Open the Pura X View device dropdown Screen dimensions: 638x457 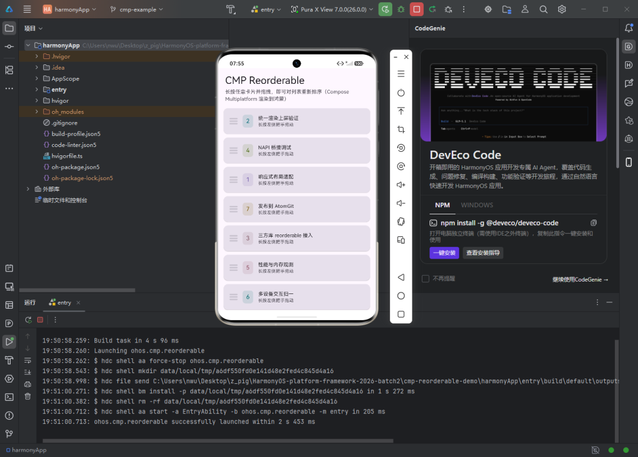pos(332,9)
